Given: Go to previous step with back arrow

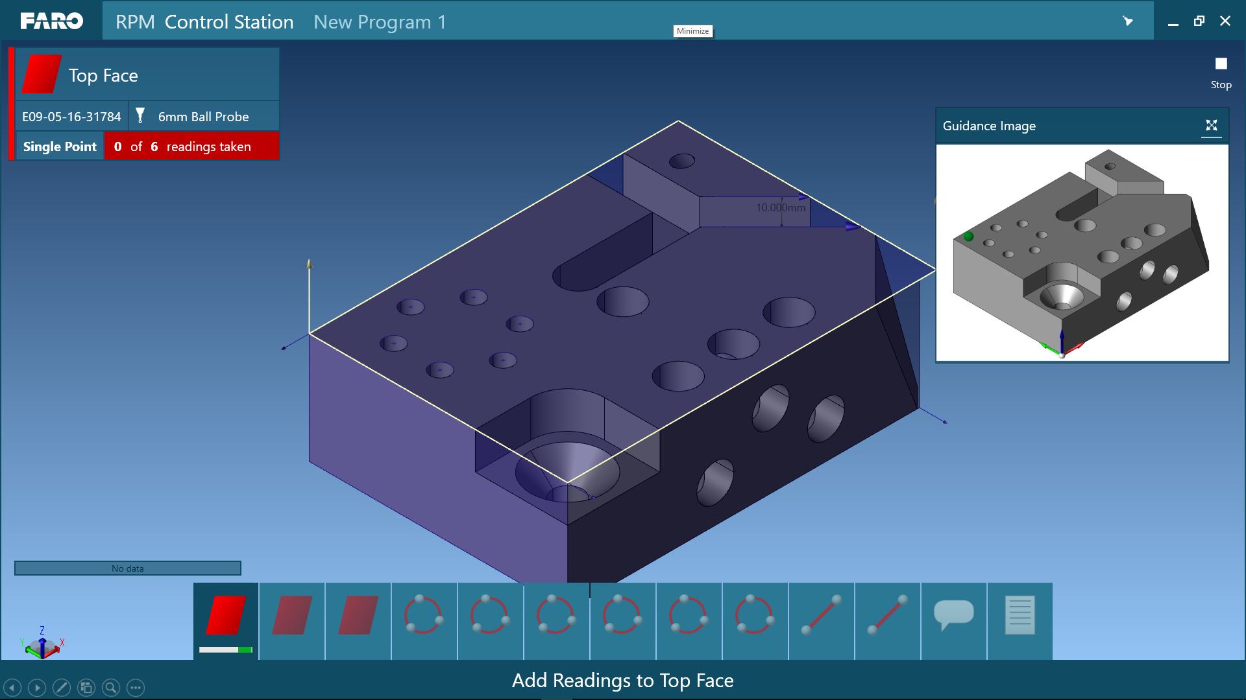Looking at the screenshot, I should (x=12, y=688).
